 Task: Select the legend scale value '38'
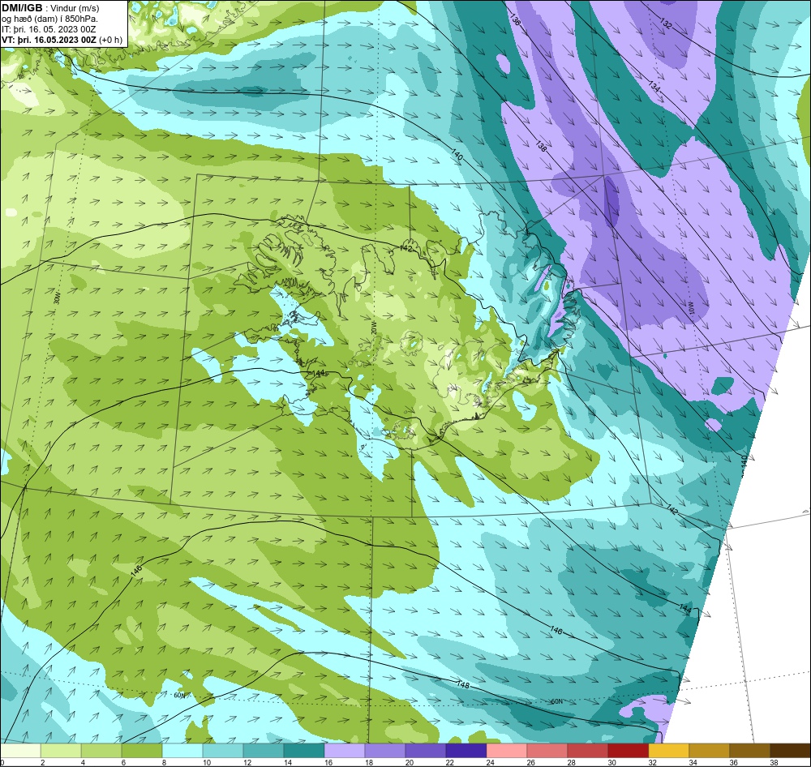(x=775, y=762)
